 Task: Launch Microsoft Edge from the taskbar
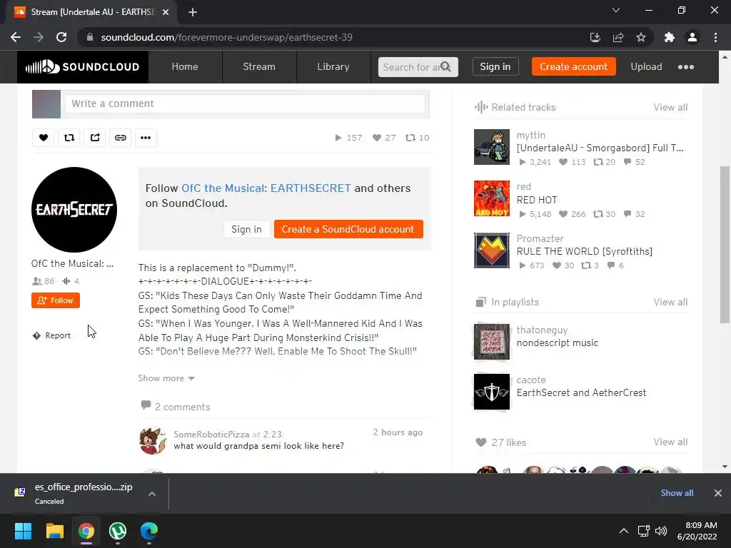click(x=149, y=531)
